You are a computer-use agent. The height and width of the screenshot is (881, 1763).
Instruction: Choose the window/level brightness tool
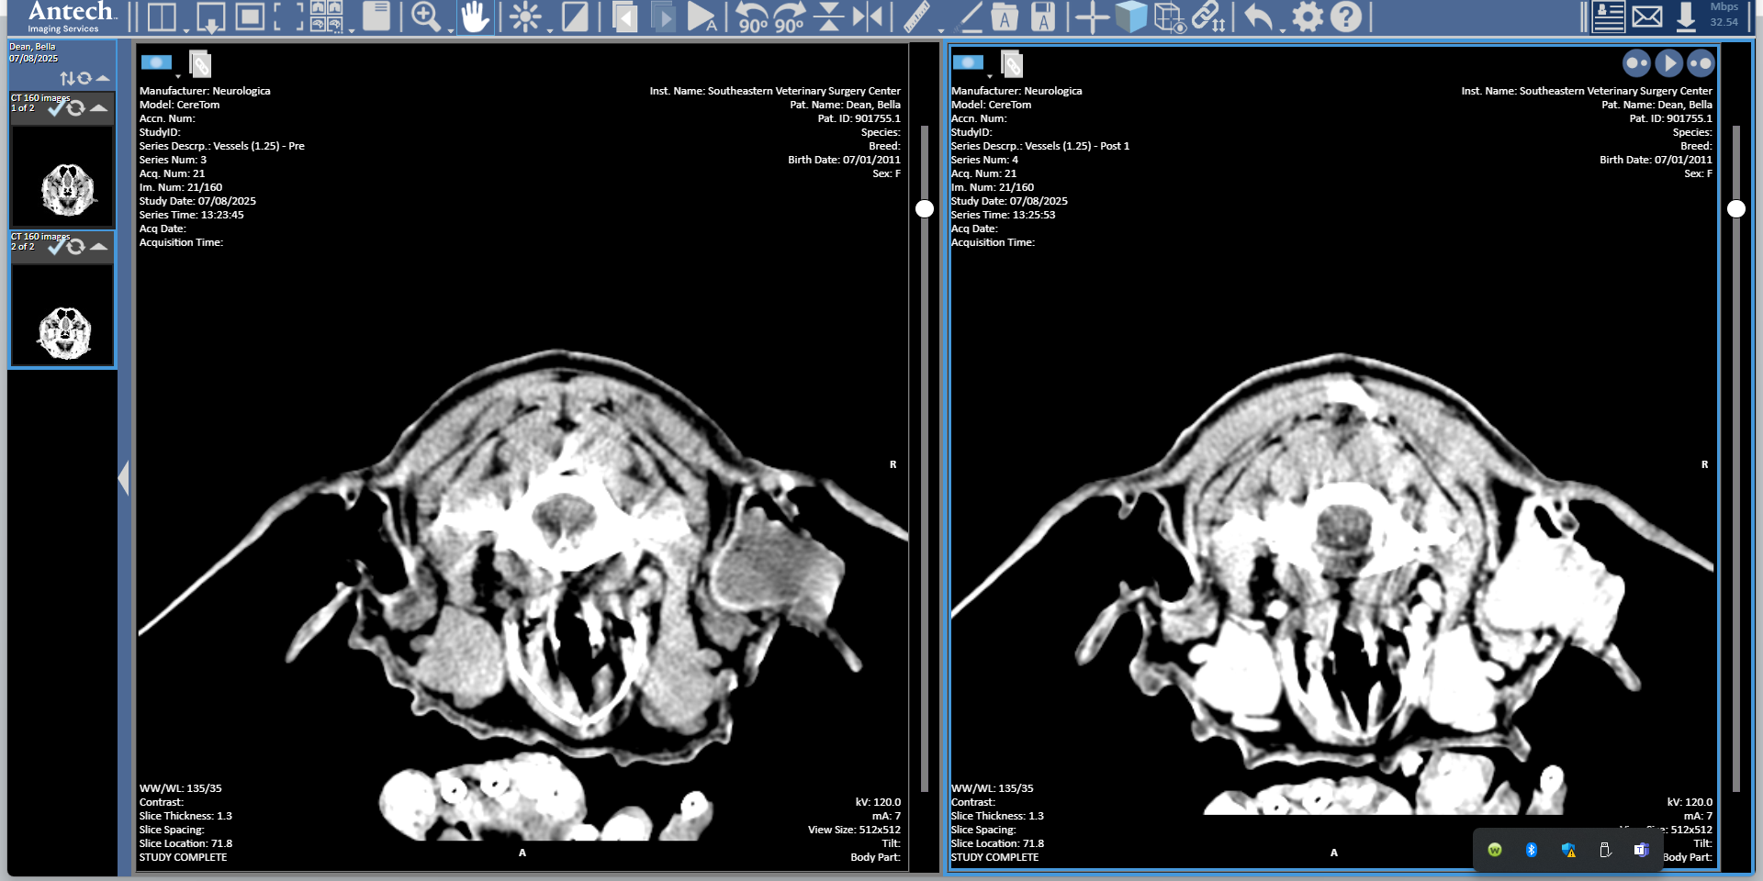coord(525,17)
